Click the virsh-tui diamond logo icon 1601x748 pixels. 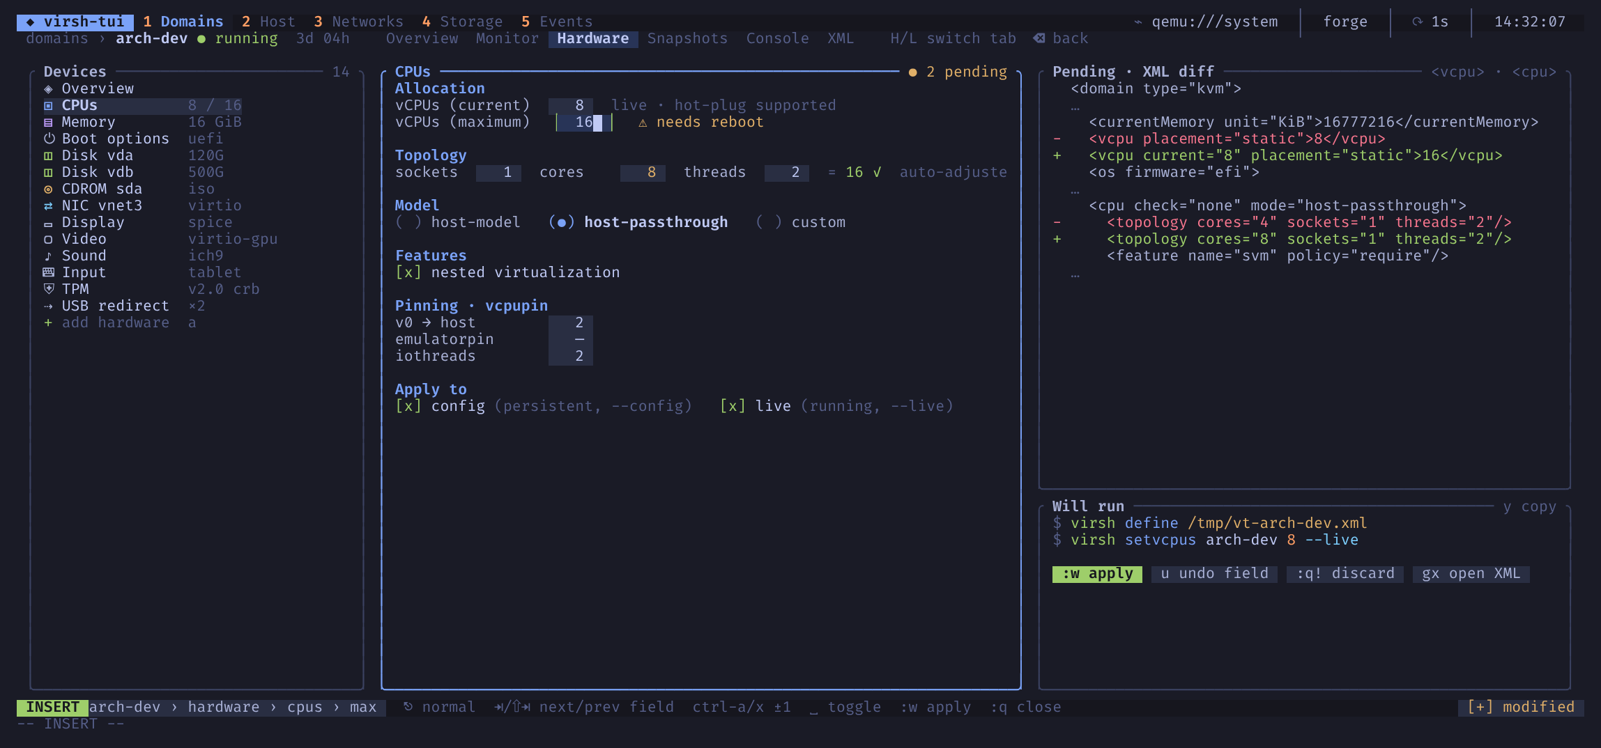(30, 22)
